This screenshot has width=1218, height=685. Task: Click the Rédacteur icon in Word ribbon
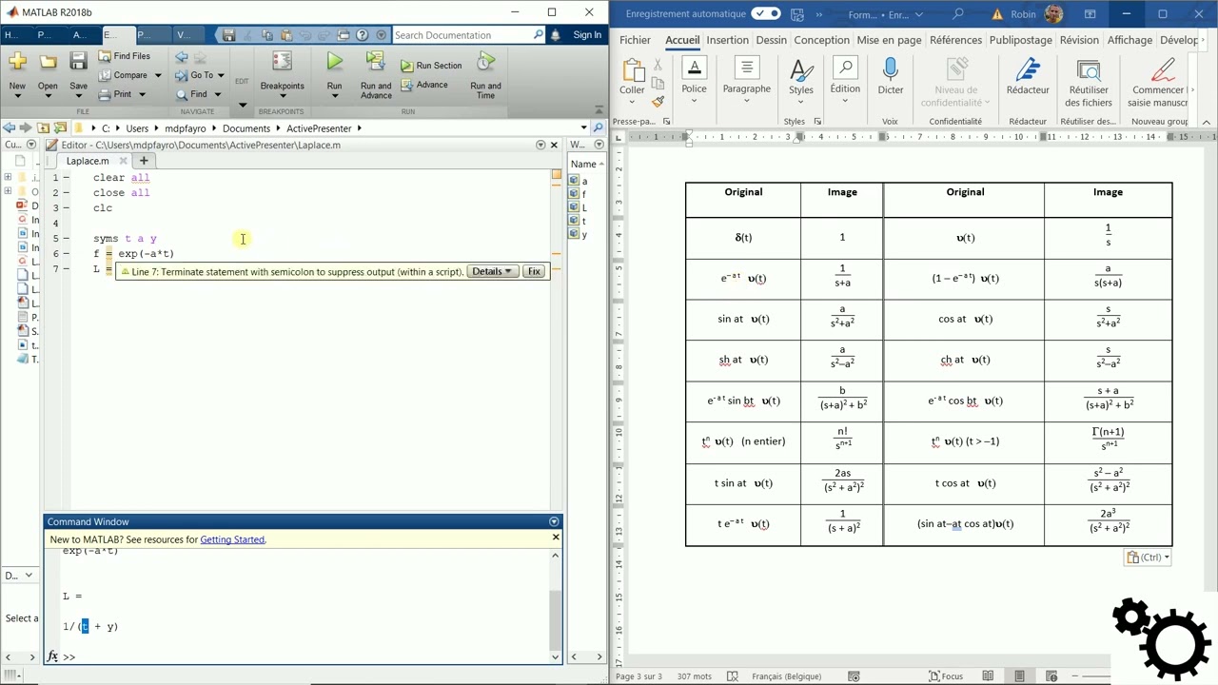click(x=1028, y=69)
